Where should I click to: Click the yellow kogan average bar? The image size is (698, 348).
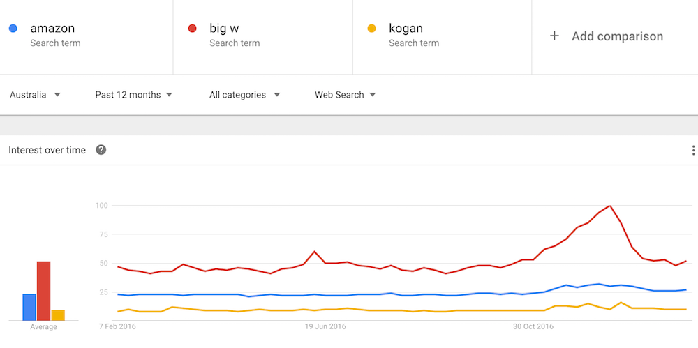pyautogui.click(x=58, y=315)
